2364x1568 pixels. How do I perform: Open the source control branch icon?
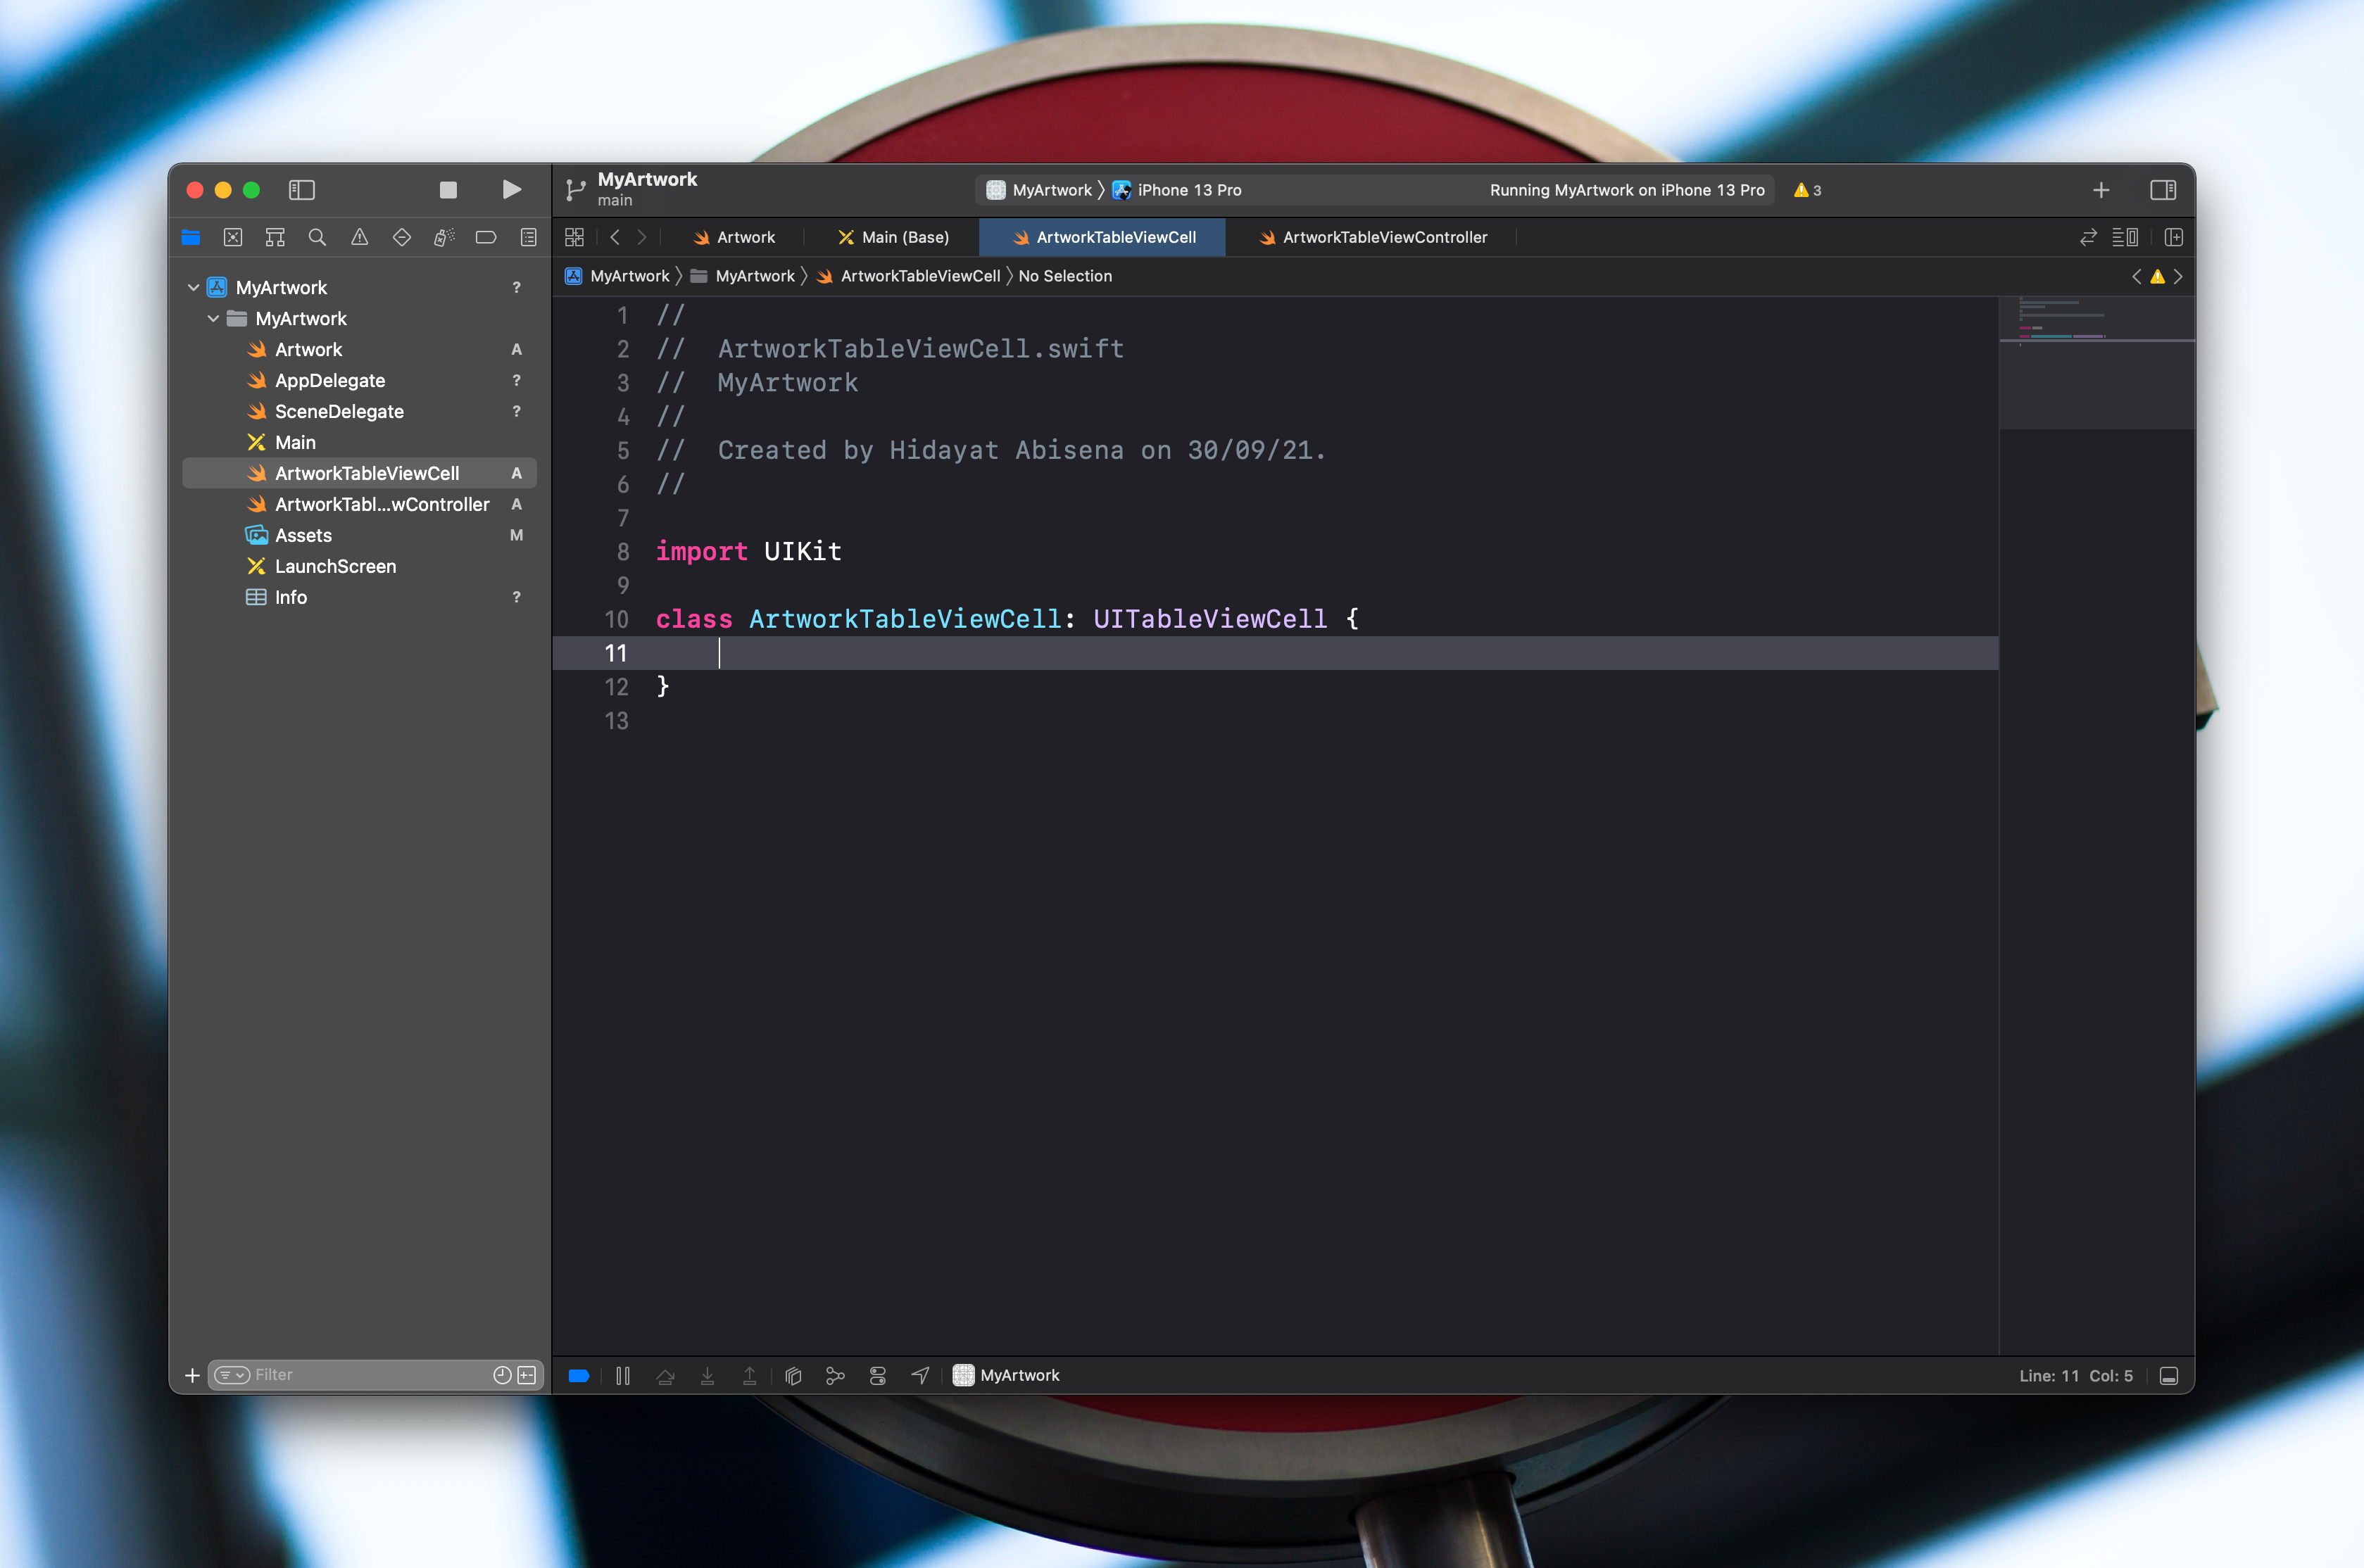point(575,190)
